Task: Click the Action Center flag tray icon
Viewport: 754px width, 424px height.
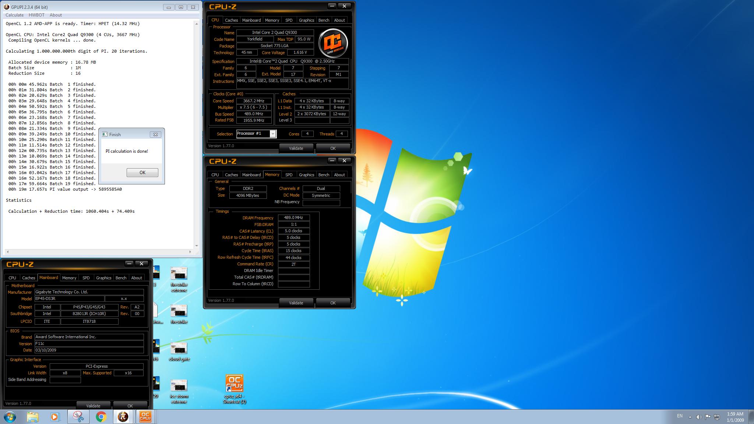Action: [708, 417]
